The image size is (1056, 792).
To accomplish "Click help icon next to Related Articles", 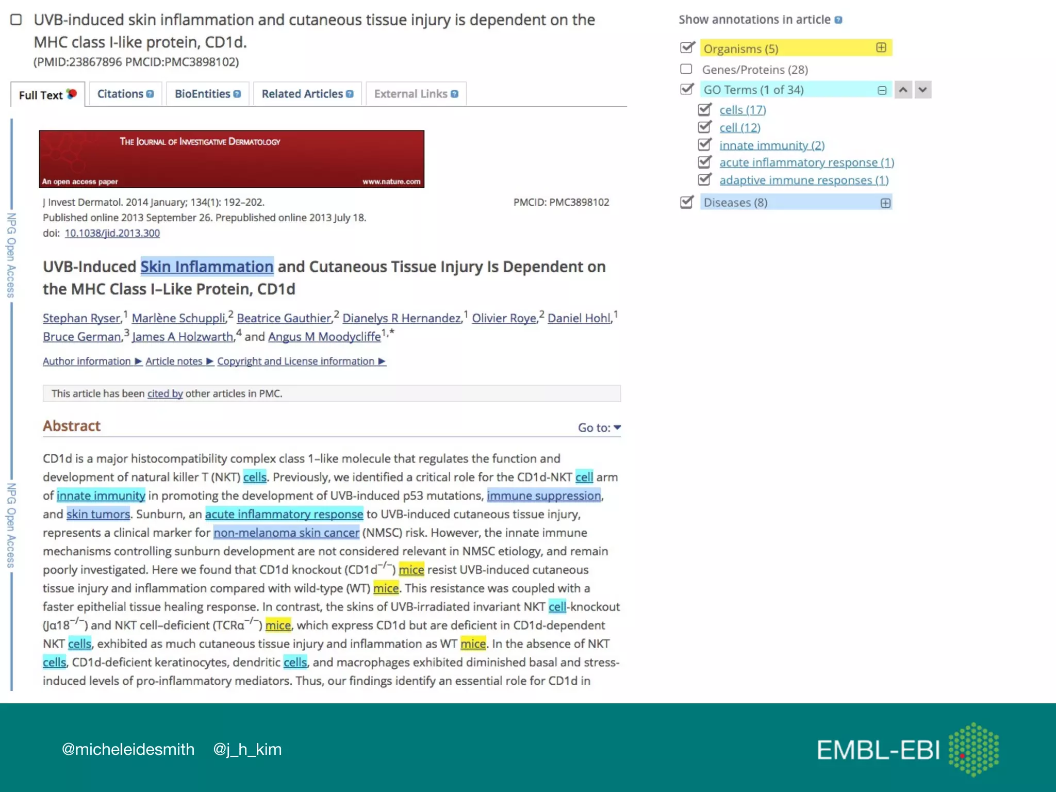I will [x=350, y=94].
